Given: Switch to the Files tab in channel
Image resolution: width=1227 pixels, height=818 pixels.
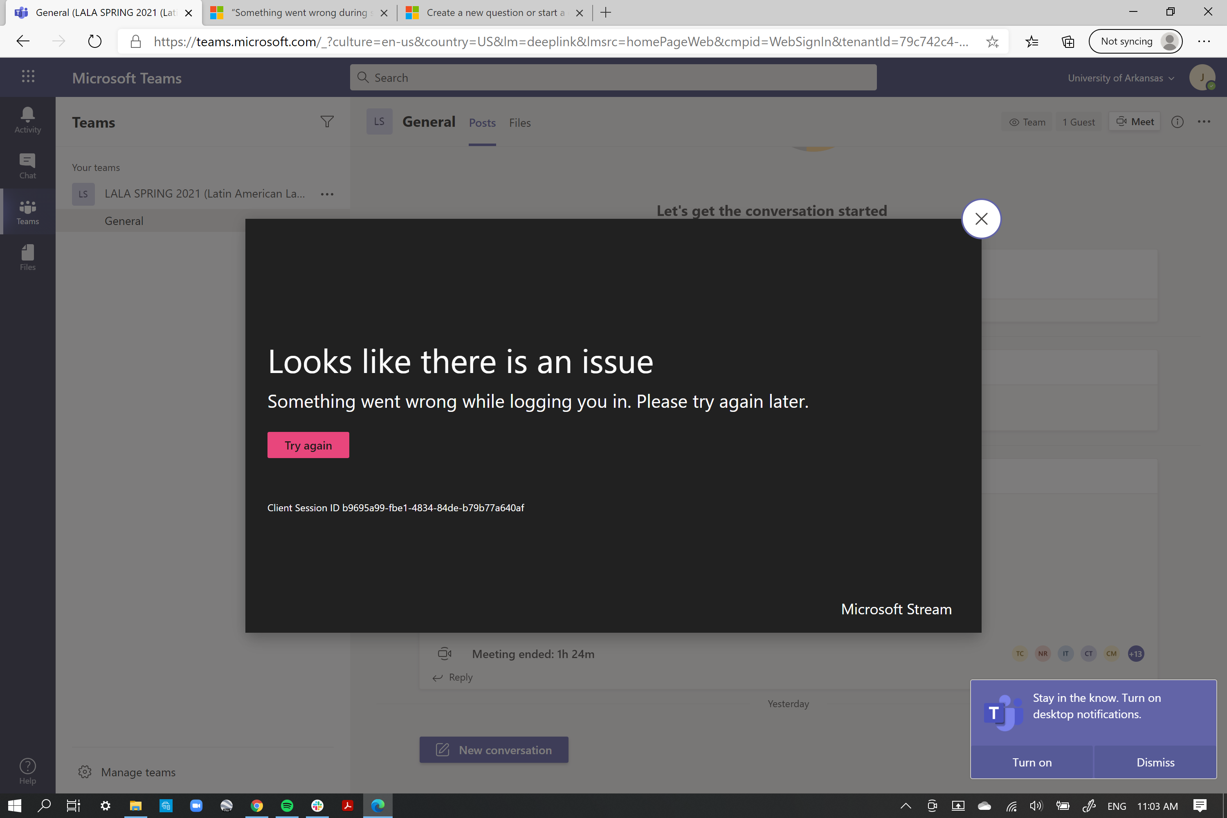Looking at the screenshot, I should point(519,123).
